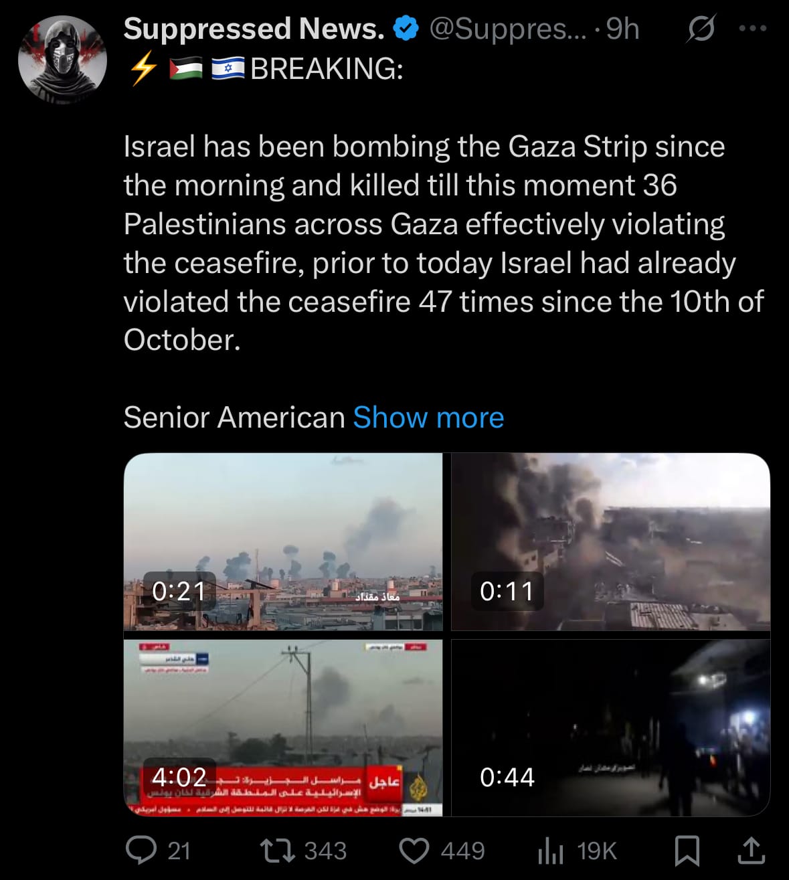Screen dimensions: 789x880
Task: Open the 9h post timestamp
Action: (622, 29)
